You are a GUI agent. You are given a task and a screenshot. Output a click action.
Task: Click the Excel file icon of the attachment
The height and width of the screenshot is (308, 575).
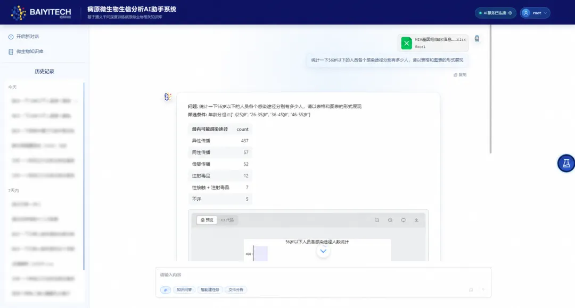(406, 43)
